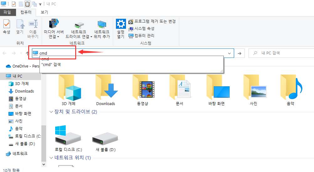This screenshot has width=314, height=172.
Task: Switch to the 보기 ribbon tab
Action: (44, 12)
